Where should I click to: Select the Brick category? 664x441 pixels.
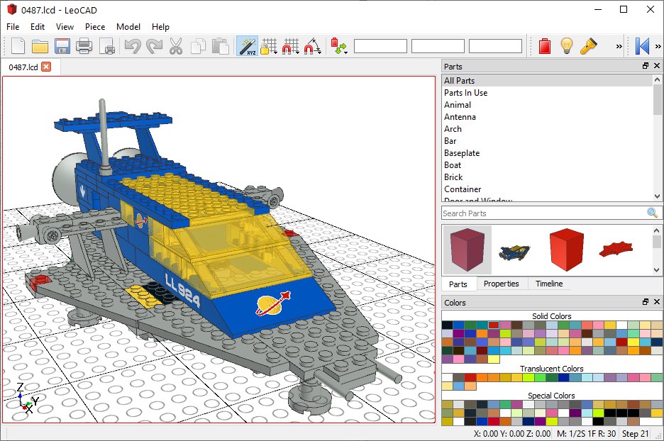pyautogui.click(x=547, y=177)
